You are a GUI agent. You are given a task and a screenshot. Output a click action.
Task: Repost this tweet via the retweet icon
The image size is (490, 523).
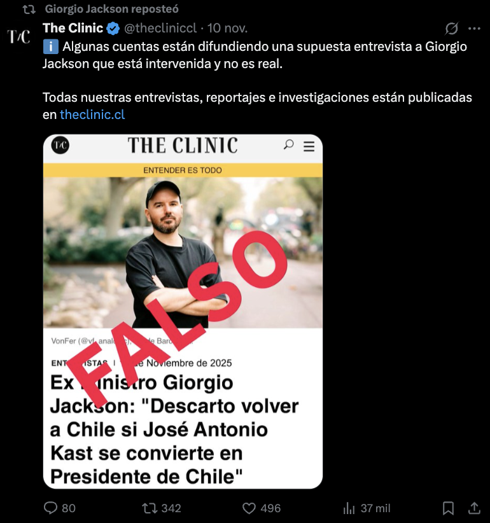click(149, 508)
